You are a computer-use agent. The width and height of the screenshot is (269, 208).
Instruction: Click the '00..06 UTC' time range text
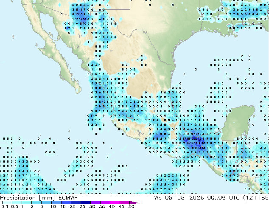pyautogui.click(x=223, y=198)
